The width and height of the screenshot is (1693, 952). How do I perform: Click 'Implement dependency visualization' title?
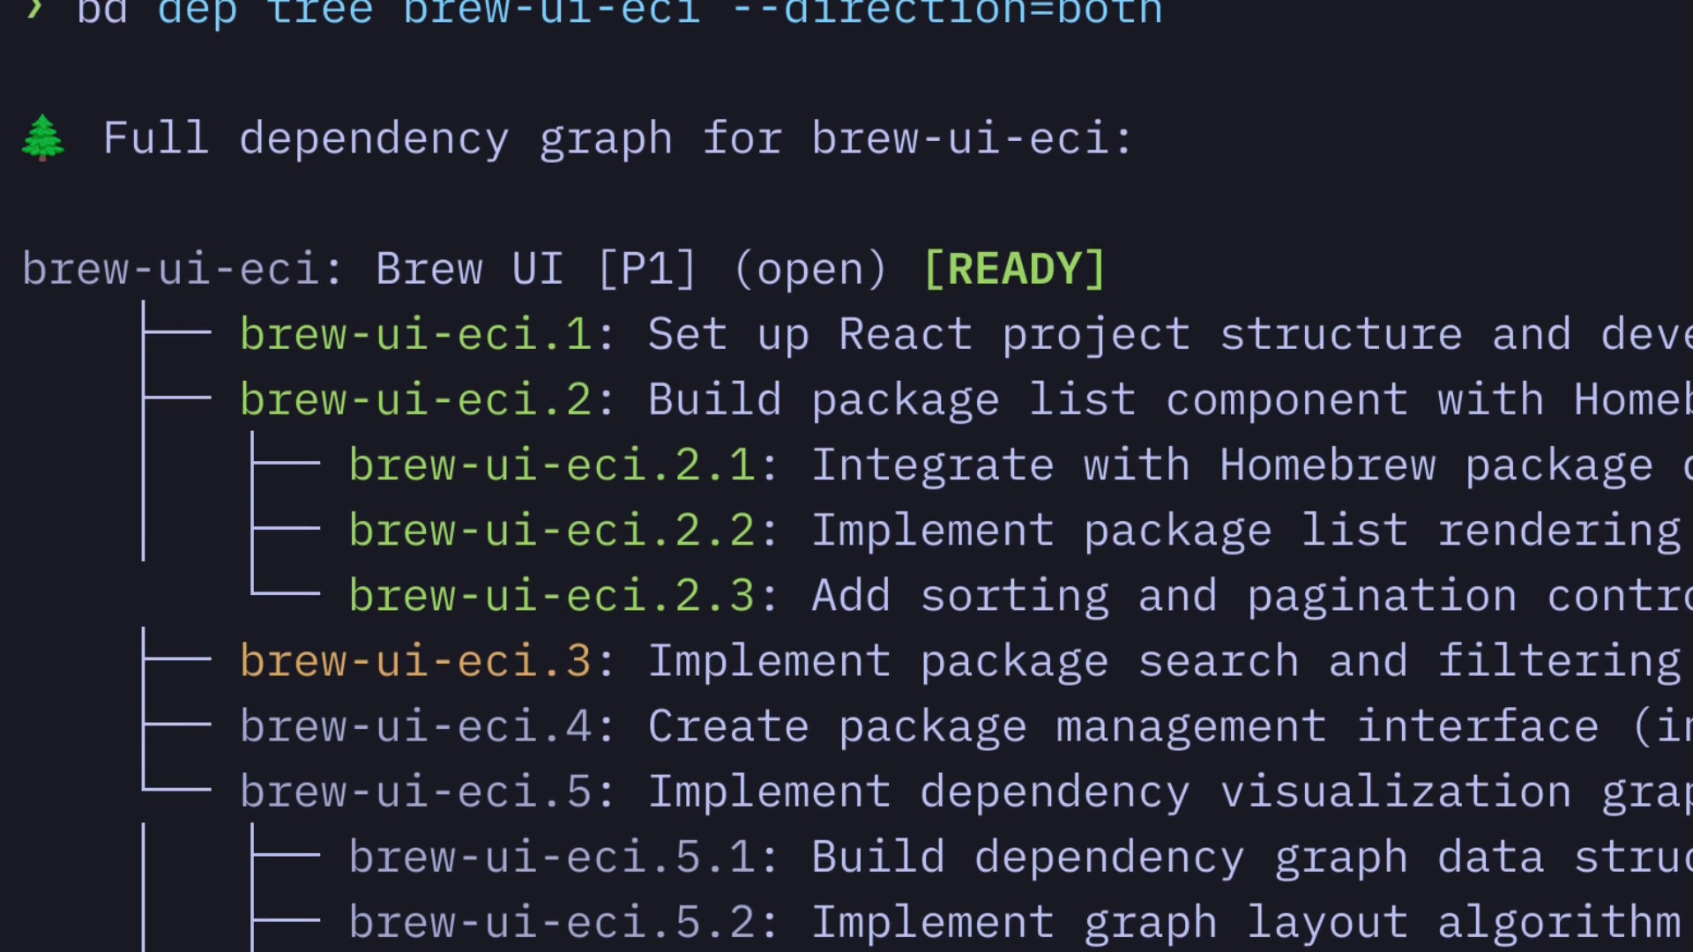tap(1110, 792)
